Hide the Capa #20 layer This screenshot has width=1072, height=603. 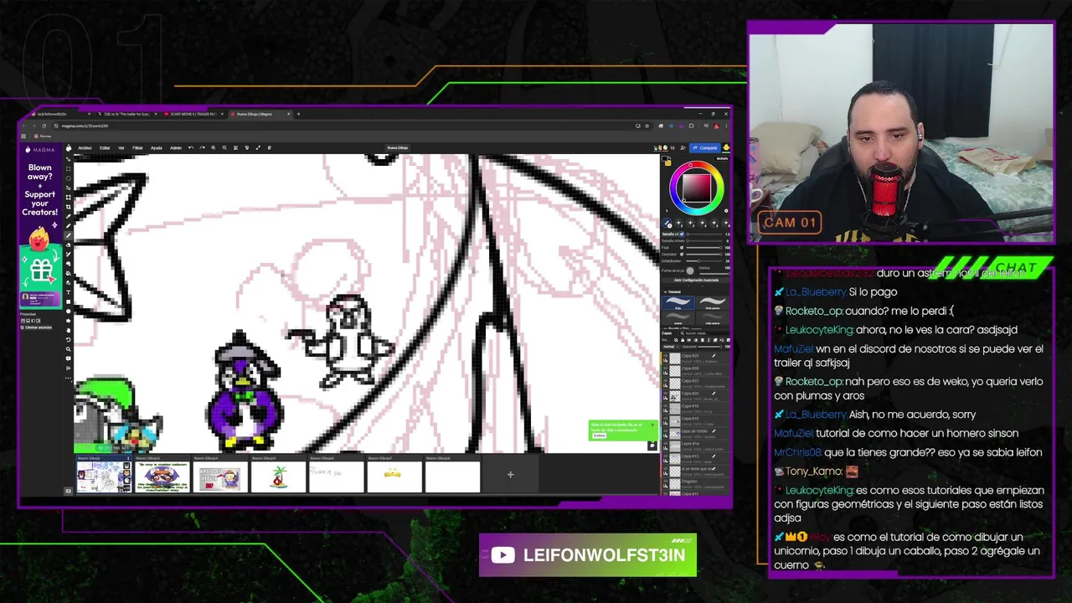[665, 393]
